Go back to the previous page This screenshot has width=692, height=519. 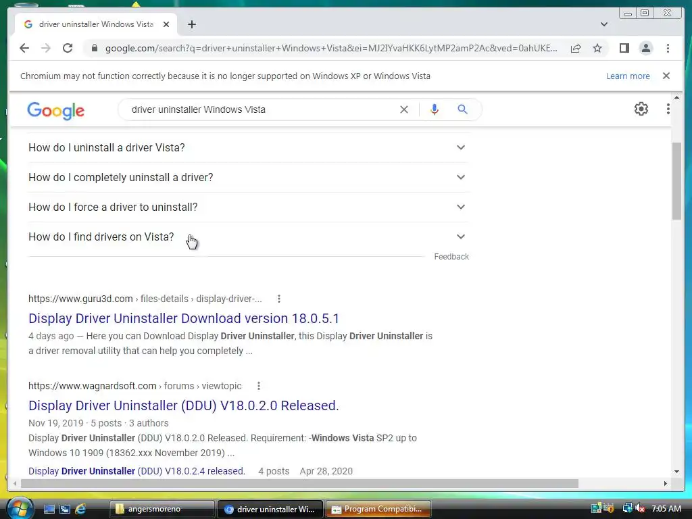(x=24, y=48)
